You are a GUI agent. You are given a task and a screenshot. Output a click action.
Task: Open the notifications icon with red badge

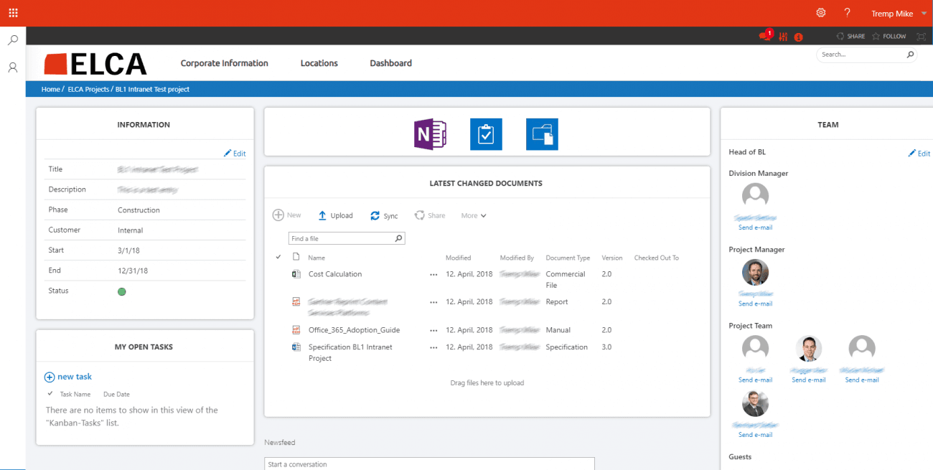coord(765,36)
